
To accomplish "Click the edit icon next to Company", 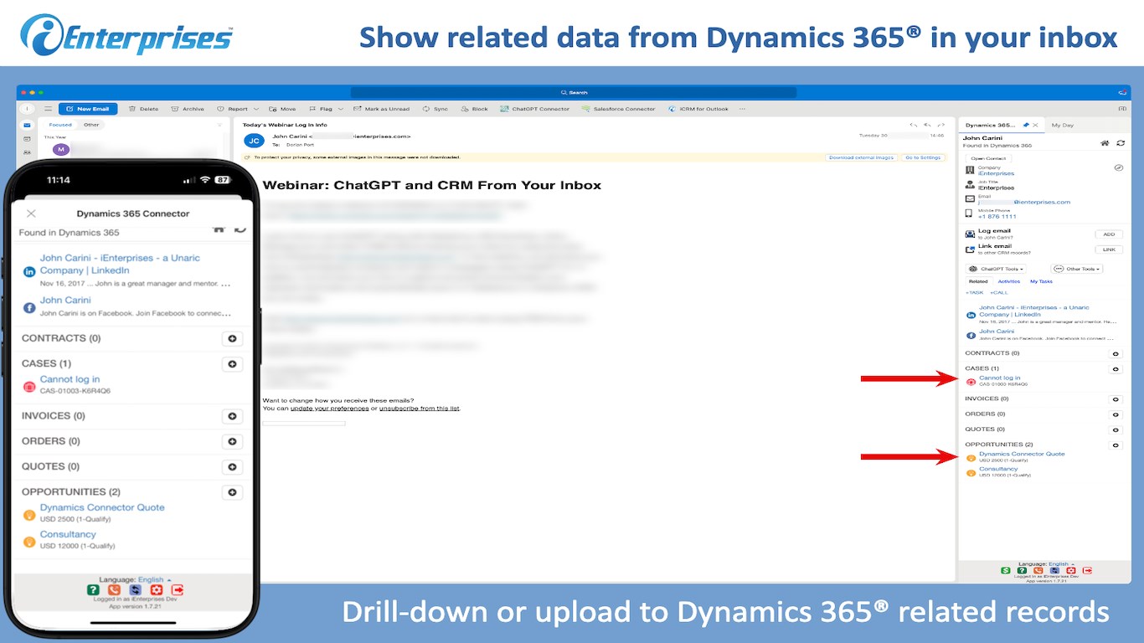I will point(1118,167).
